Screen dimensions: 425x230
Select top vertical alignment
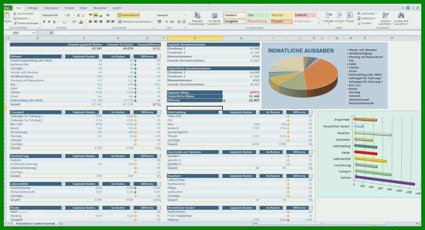click(x=90, y=15)
